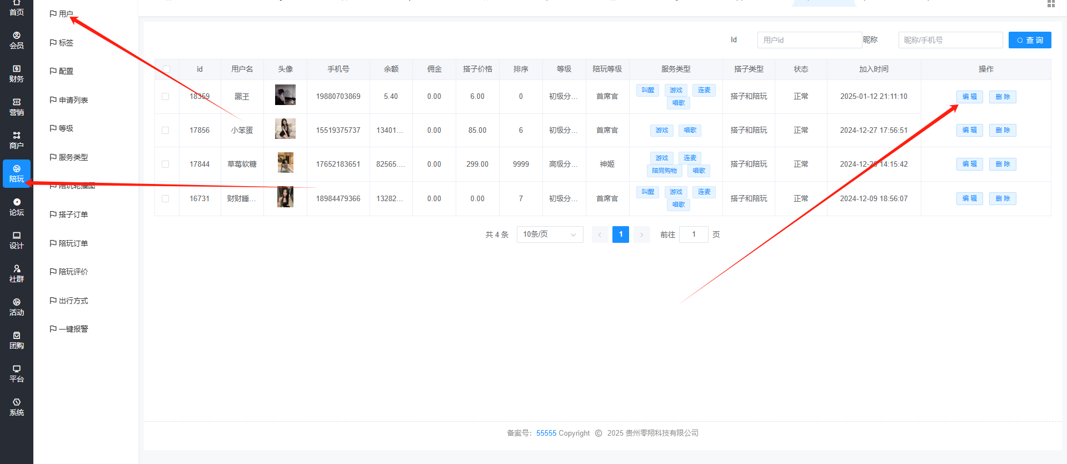Open the 财务 finance sidebar icon
Image resolution: width=1067 pixels, height=464 pixels.
click(17, 74)
